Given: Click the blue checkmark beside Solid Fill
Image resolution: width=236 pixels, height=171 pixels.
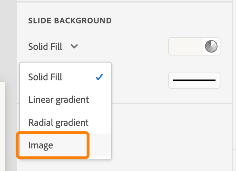Looking at the screenshot, I should (x=100, y=77).
